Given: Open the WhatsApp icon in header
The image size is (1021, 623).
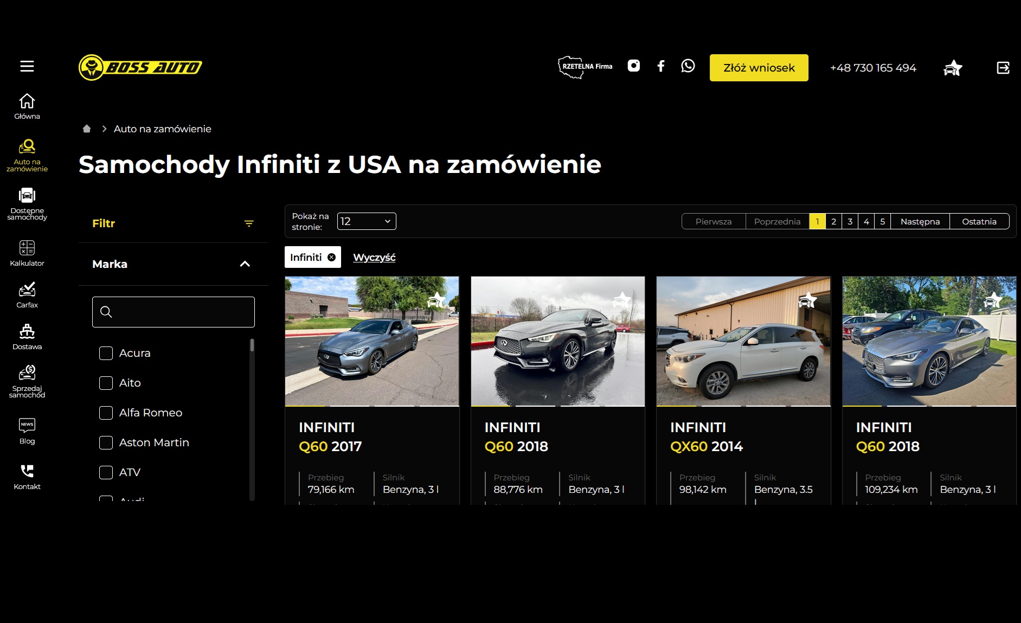Looking at the screenshot, I should tap(688, 66).
